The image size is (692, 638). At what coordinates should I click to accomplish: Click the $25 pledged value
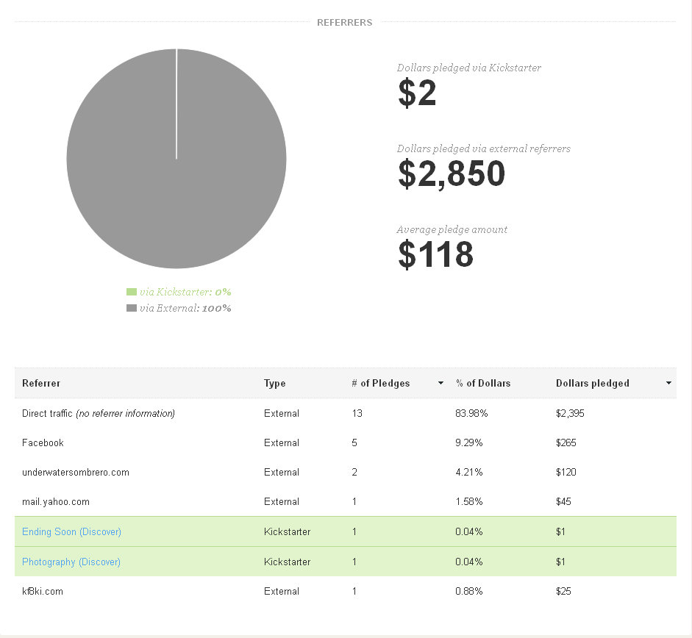point(563,591)
